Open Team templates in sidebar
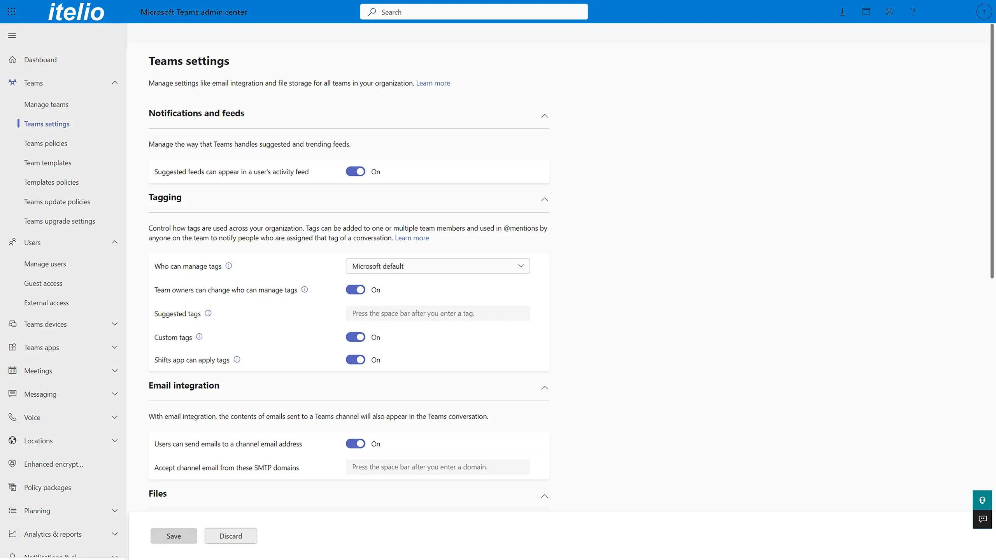Screen dimensions: 996x560 pyautogui.click(x=47, y=163)
